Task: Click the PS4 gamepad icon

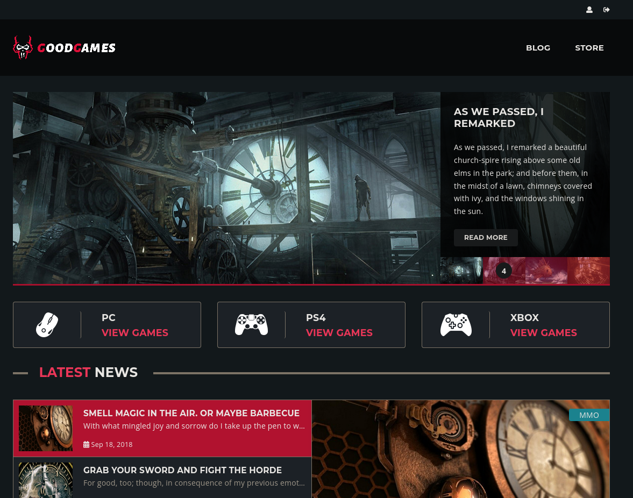Action: (x=251, y=324)
